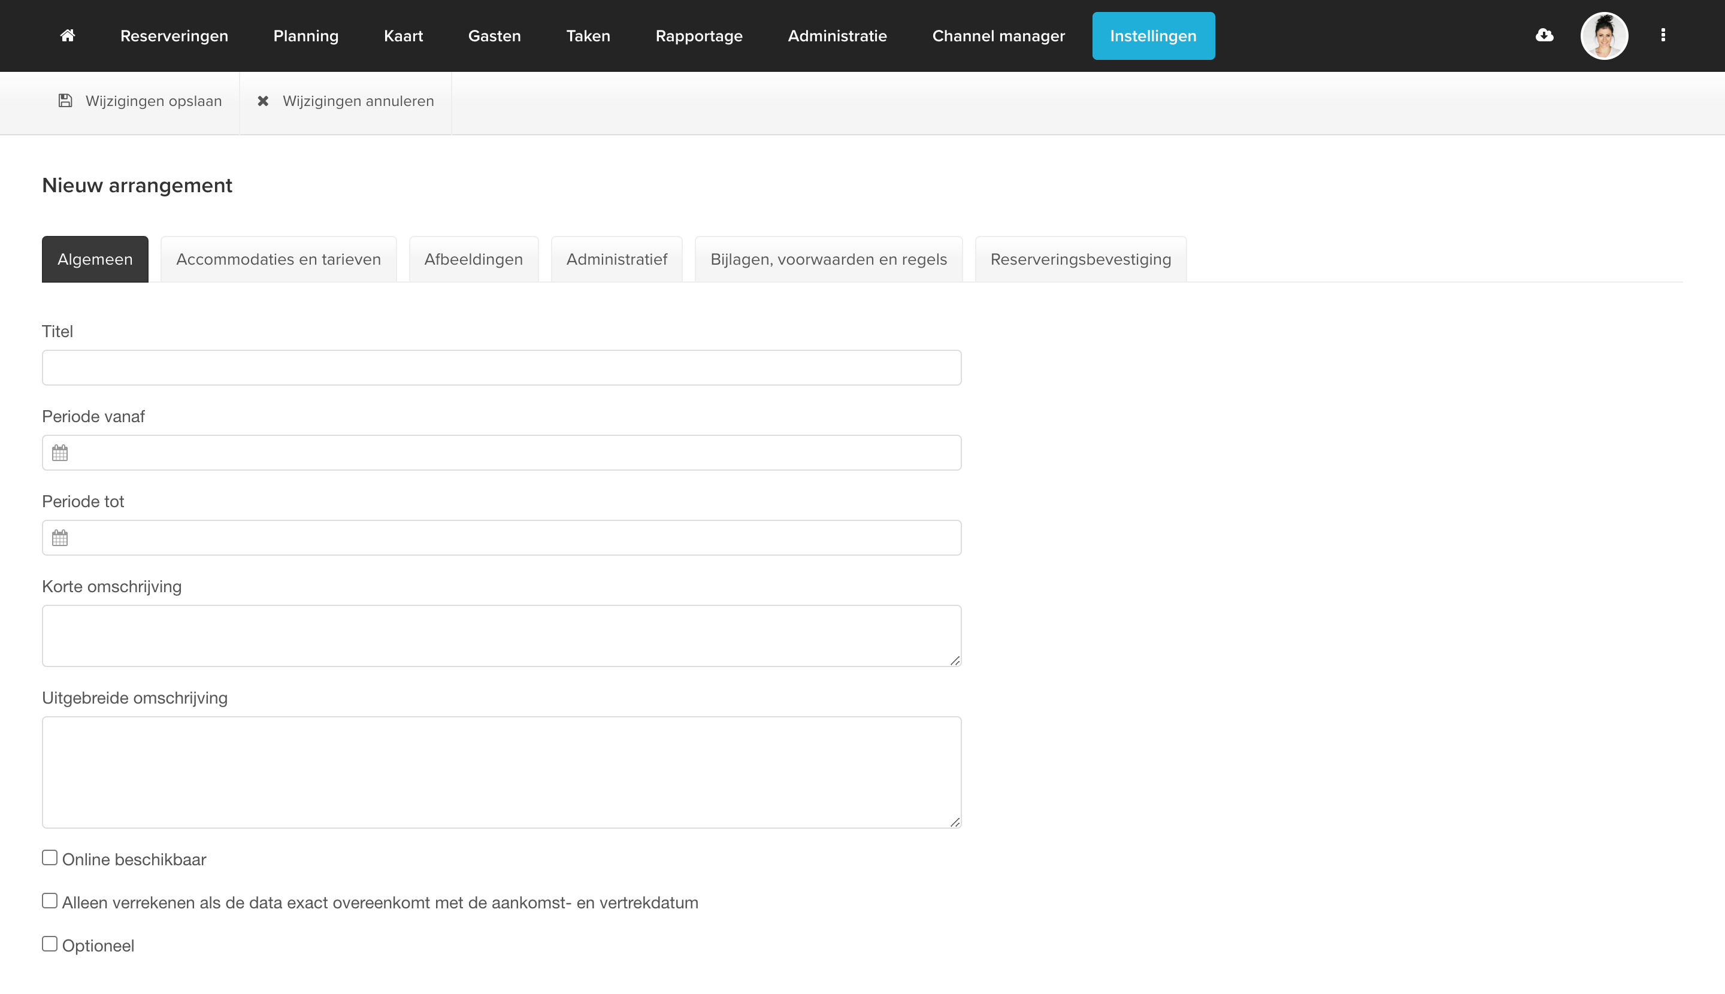
Task: Open the three-dot more options menu
Action: pyautogui.click(x=1663, y=35)
